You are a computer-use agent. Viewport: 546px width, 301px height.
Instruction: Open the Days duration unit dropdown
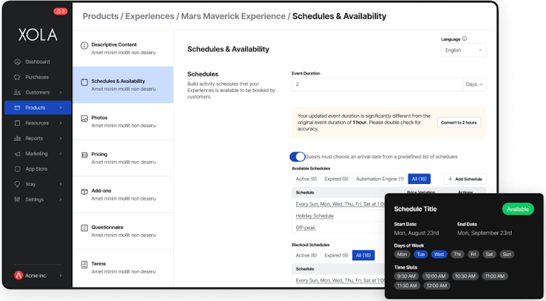point(474,84)
